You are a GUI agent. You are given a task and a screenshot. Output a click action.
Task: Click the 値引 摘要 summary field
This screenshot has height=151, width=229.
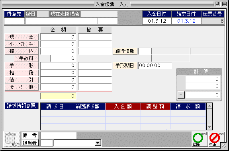[x=95, y=80]
